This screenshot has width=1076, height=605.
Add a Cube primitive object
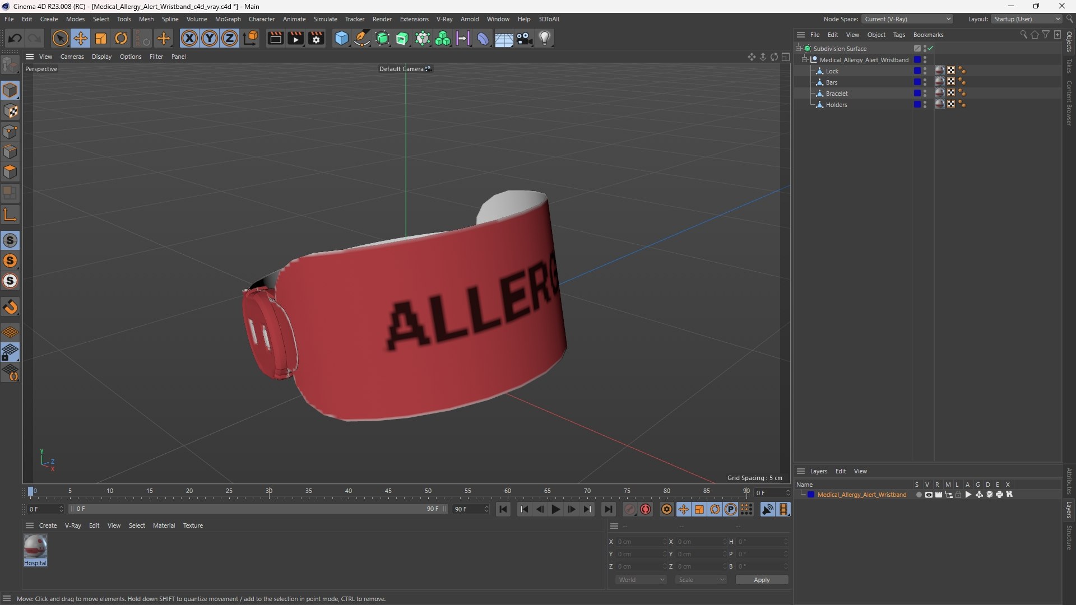[341, 38]
